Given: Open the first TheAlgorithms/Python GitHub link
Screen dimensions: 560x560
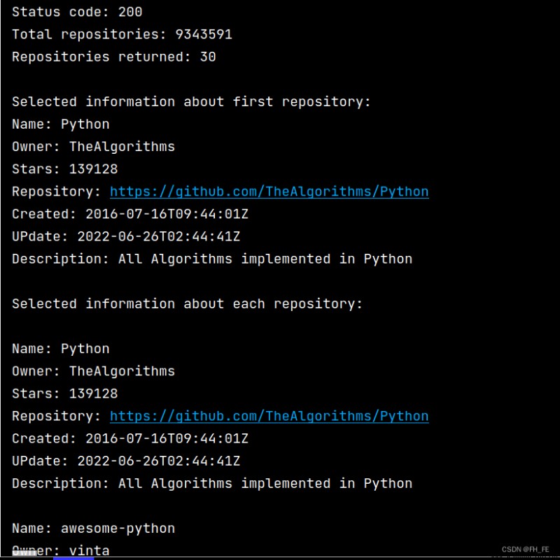Looking at the screenshot, I should click(269, 192).
